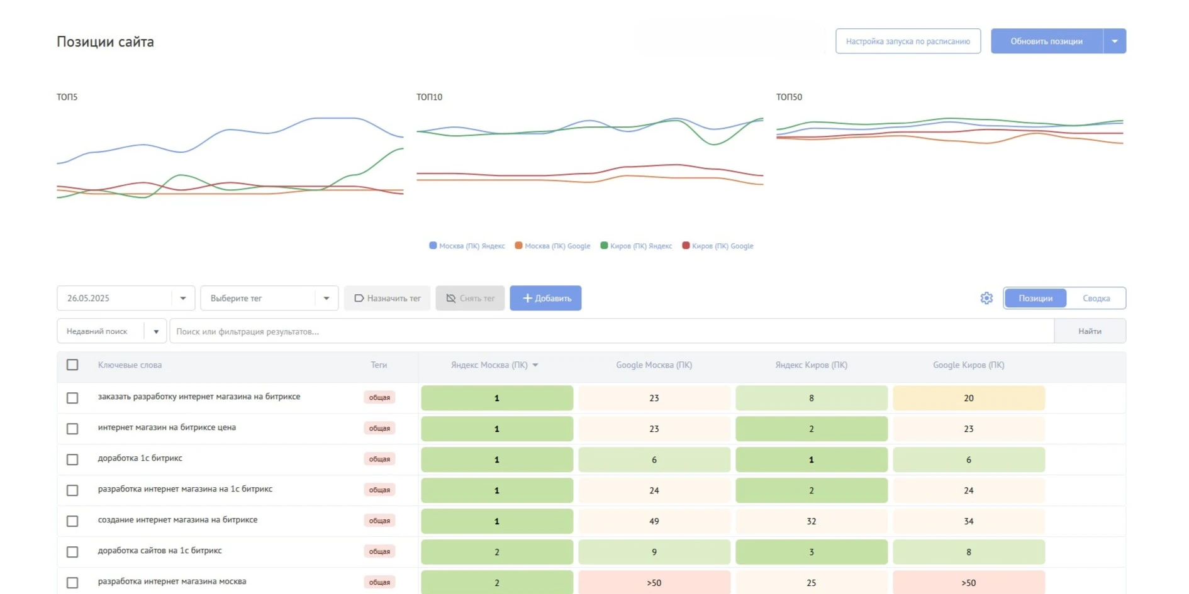Toggle Киров (ПК) Google red legend marker
This screenshot has width=1189, height=594.
tap(686, 246)
